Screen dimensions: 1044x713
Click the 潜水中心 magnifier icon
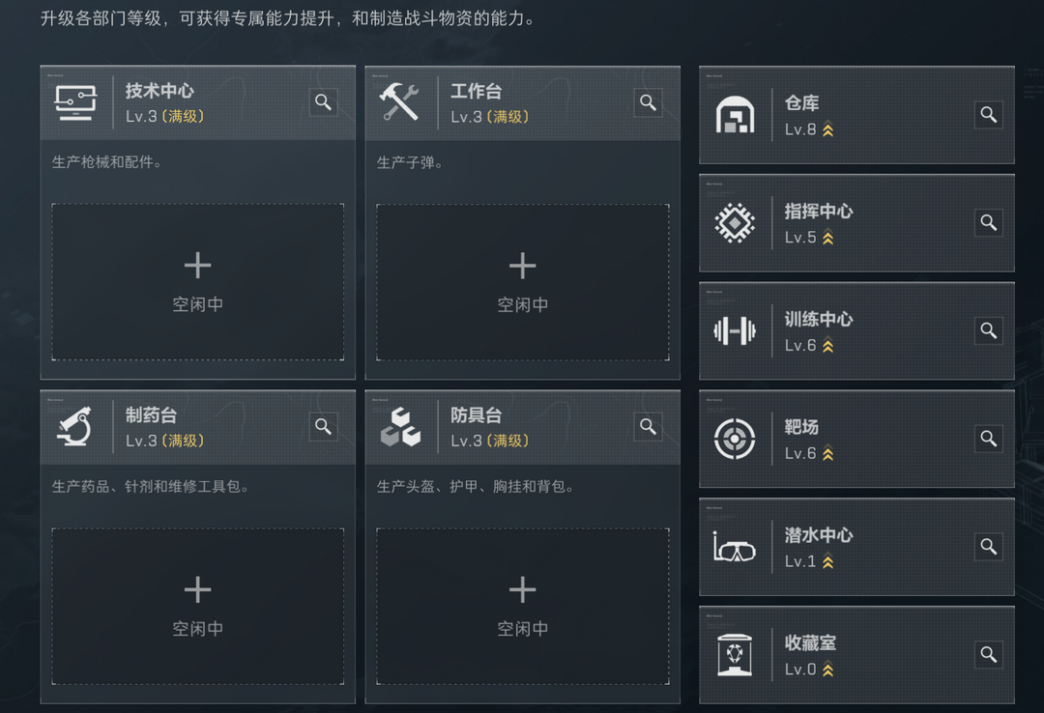point(988,546)
